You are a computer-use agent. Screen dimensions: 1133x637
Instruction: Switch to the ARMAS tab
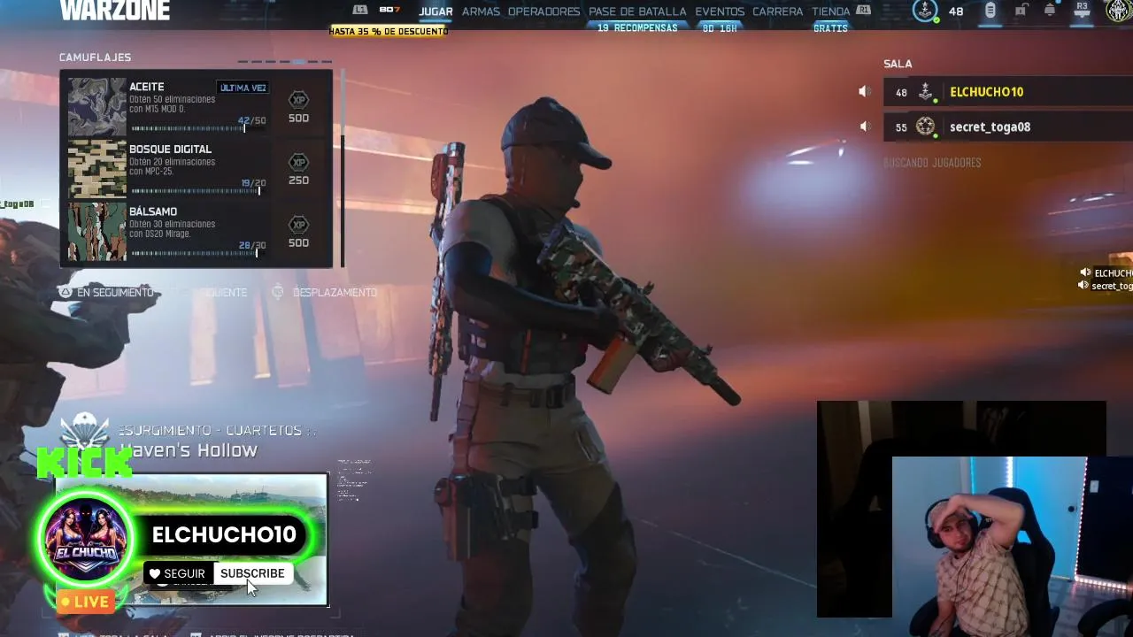click(481, 12)
